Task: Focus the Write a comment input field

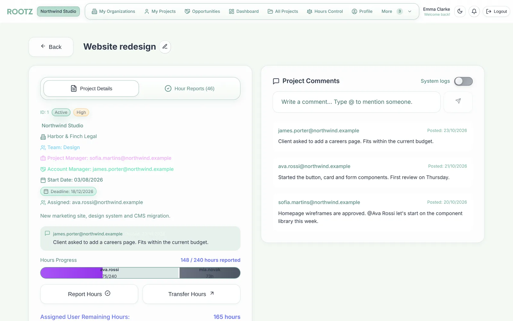Action: point(357,102)
